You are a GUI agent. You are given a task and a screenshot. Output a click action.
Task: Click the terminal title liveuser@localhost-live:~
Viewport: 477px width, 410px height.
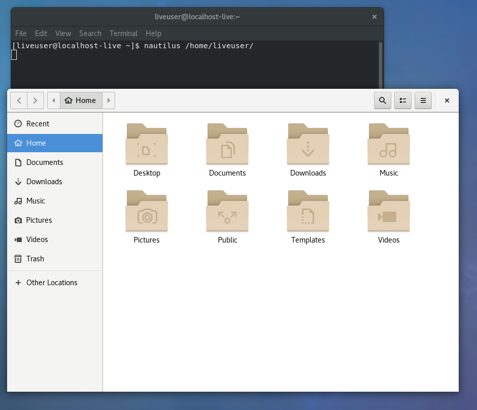pos(197,17)
